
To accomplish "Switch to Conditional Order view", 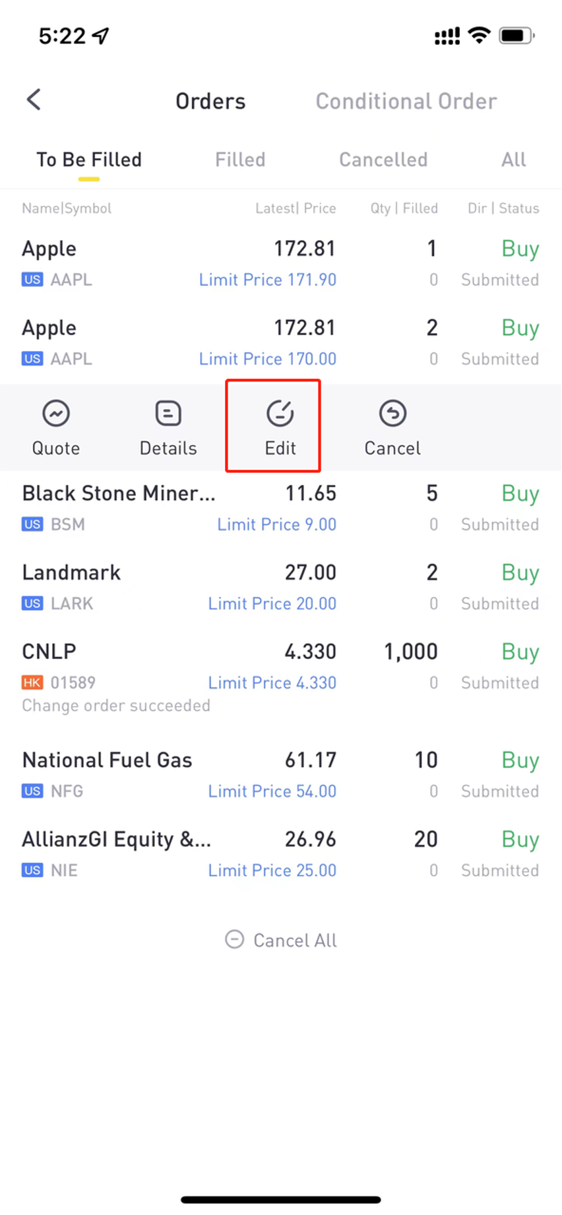I will tap(406, 101).
